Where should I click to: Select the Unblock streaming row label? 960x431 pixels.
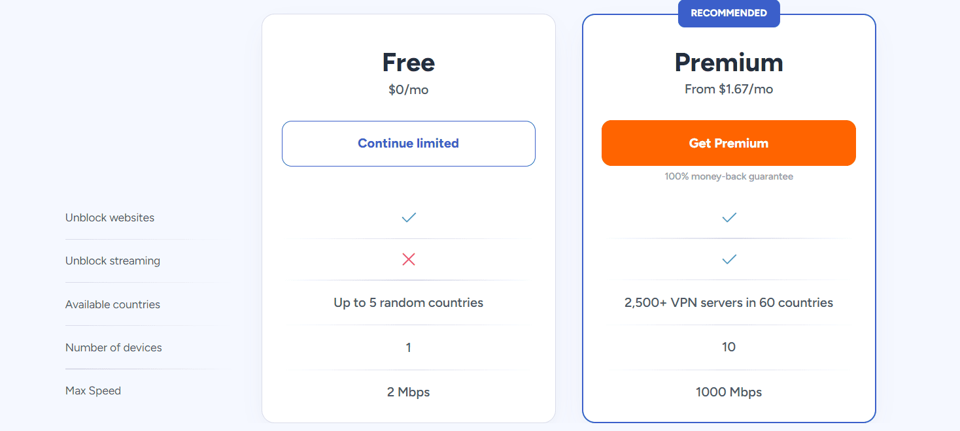(112, 261)
